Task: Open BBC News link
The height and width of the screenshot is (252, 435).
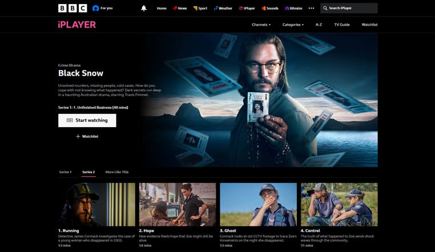Action: (x=180, y=9)
